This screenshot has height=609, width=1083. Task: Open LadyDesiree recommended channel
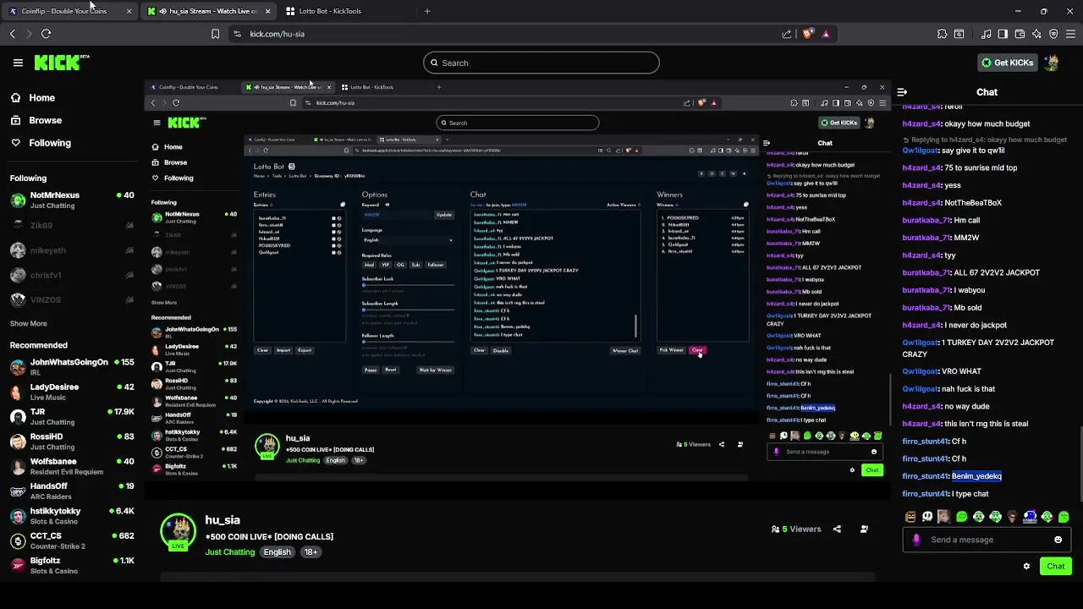coord(71,392)
